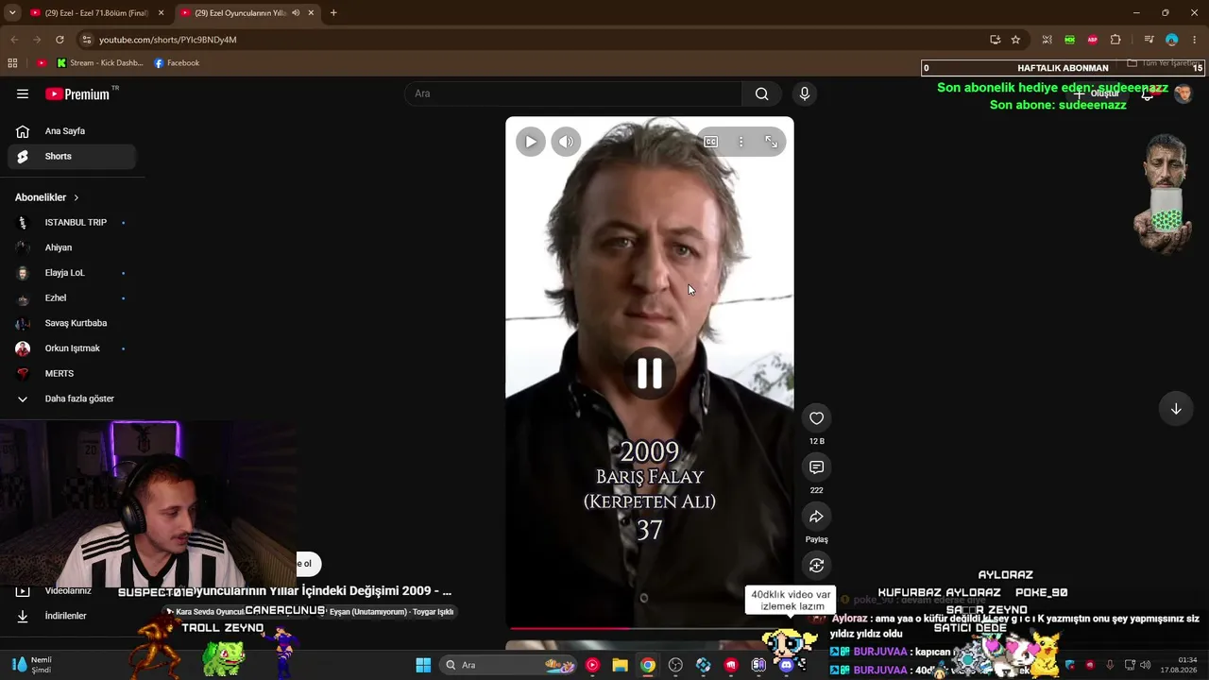Open the Ezhel channel subscription
The height and width of the screenshot is (680, 1209).
click(x=72, y=297)
